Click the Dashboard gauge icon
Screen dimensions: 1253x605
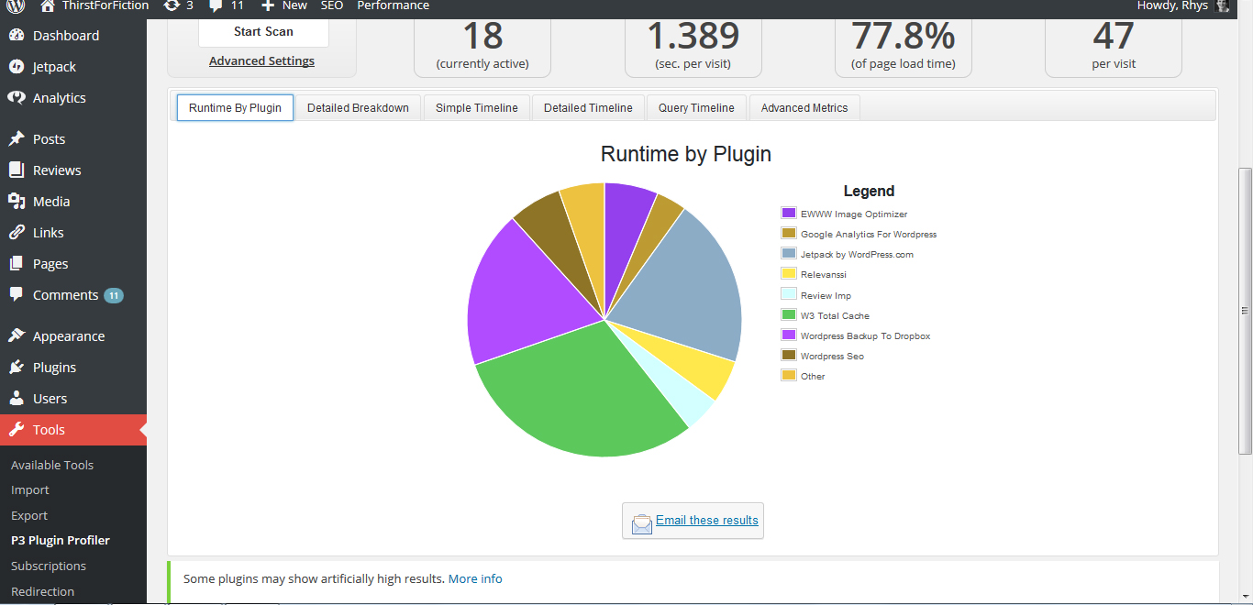[17, 36]
